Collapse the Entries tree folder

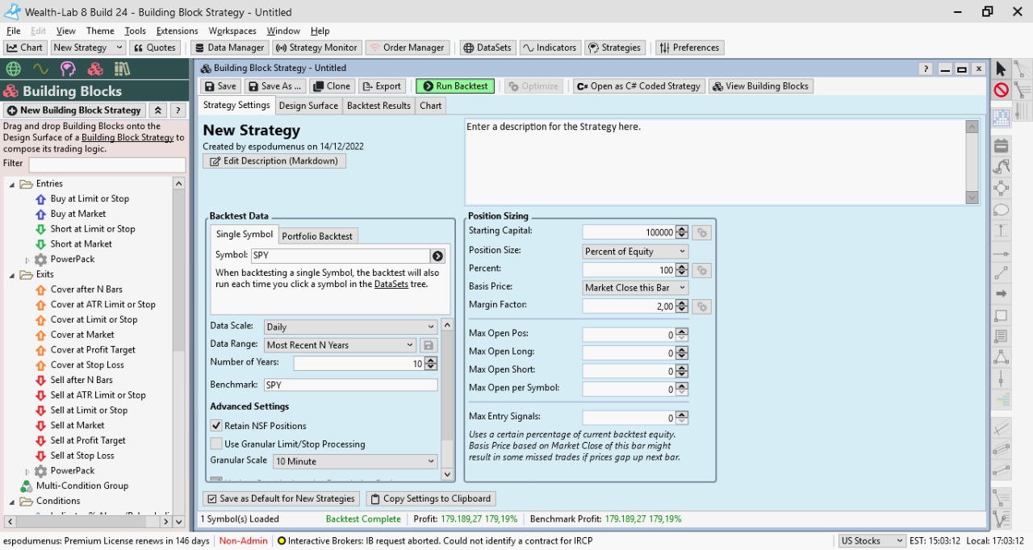tap(13, 184)
